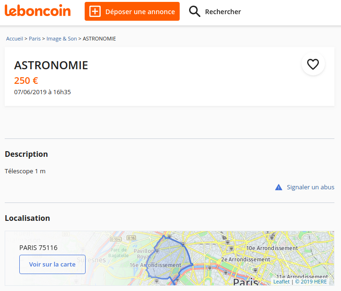The width and height of the screenshot is (341, 291).
Task: Click the ASTRONOMIE breadcrumb entry
Action: point(99,39)
